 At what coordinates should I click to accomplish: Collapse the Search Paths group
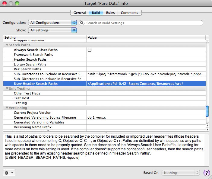(7, 45)
